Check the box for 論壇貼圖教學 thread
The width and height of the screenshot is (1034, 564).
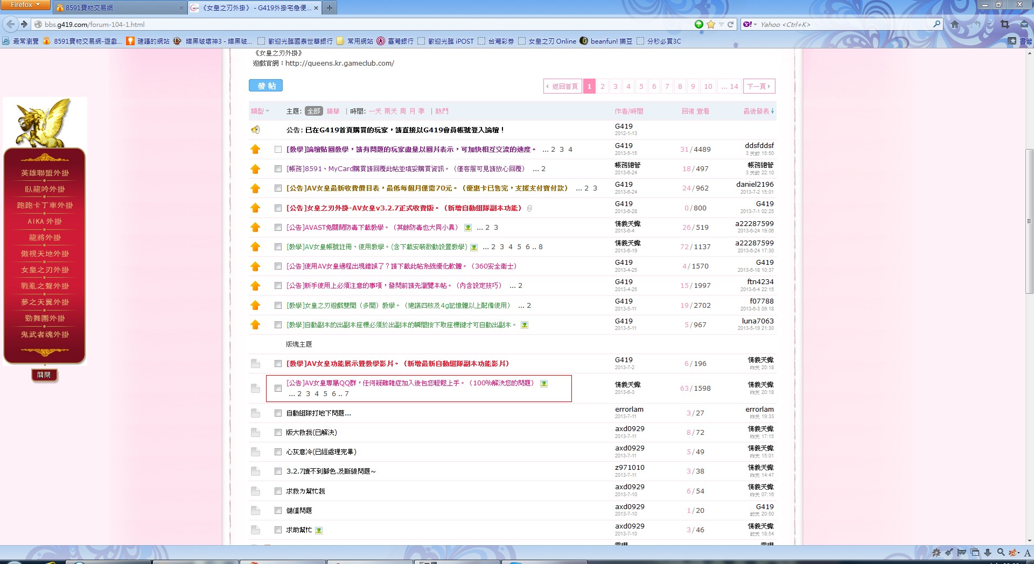pyautogui.click(x=278, y=150)
